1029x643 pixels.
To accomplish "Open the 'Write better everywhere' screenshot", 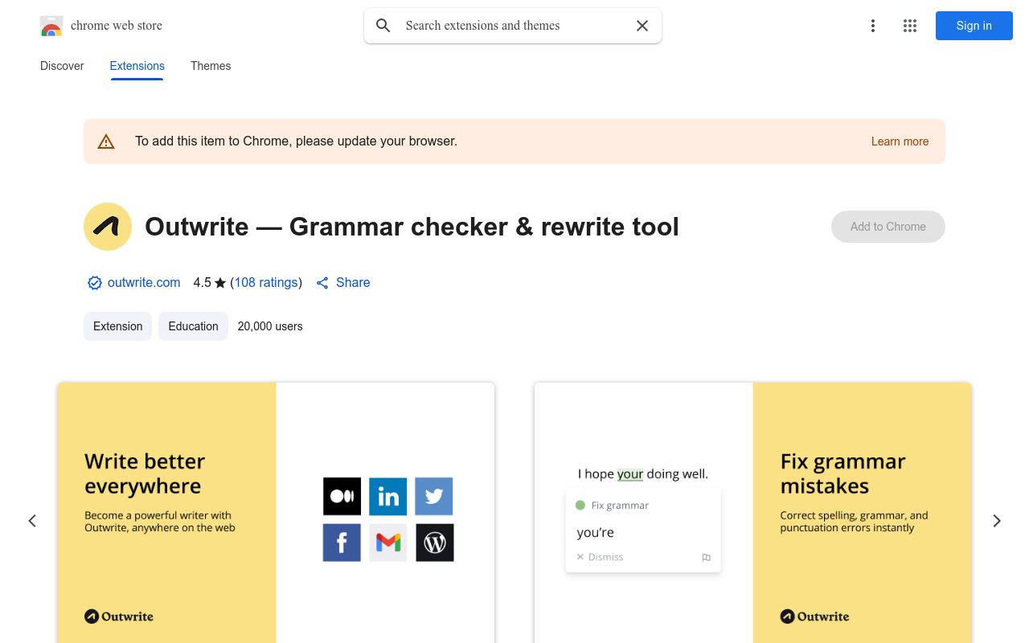I will 276,513.
